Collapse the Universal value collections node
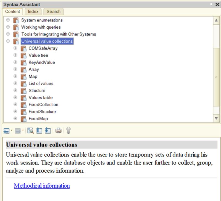This screenshot has height=201, width=221. [8, 41]
